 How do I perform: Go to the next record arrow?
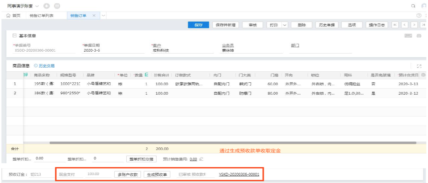pos(414,25)
